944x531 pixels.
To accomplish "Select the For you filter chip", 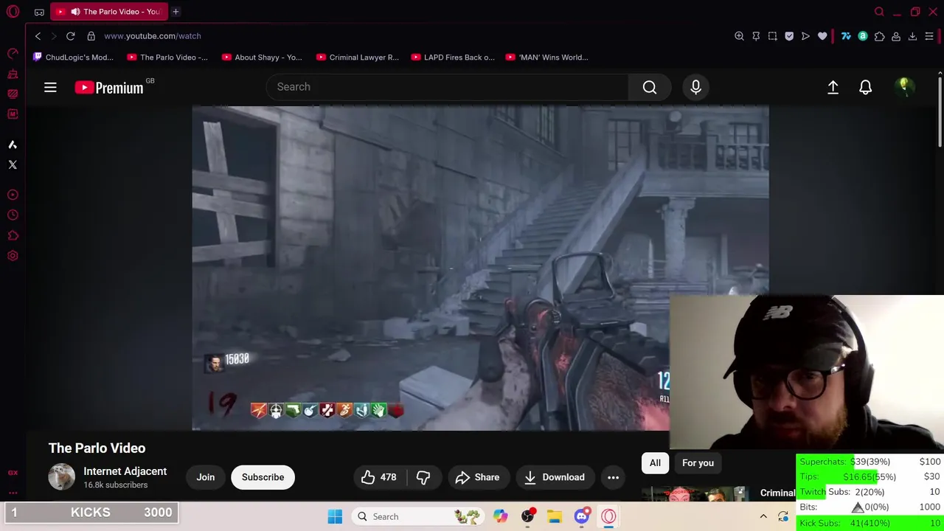I will [698, 463].
